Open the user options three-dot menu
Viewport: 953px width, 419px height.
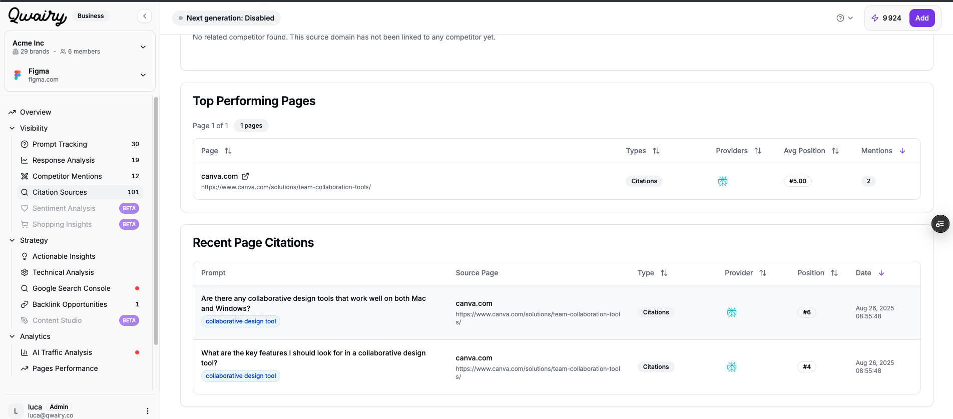pyautogui.click(x=148, y=411)
